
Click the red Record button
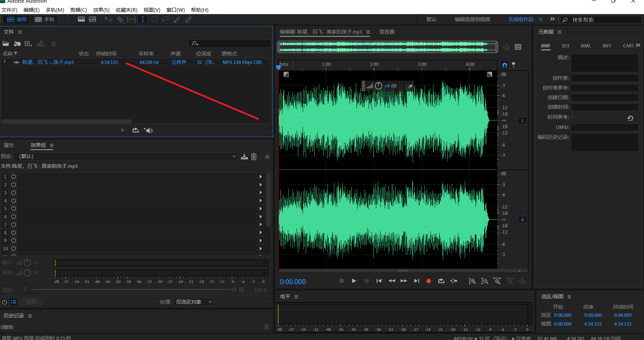pos(428,281)
